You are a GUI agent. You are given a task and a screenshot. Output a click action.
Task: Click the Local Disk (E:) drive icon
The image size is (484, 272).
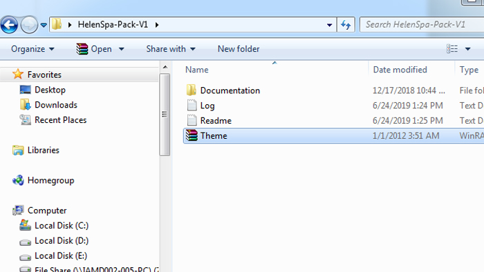coord(26,258)
